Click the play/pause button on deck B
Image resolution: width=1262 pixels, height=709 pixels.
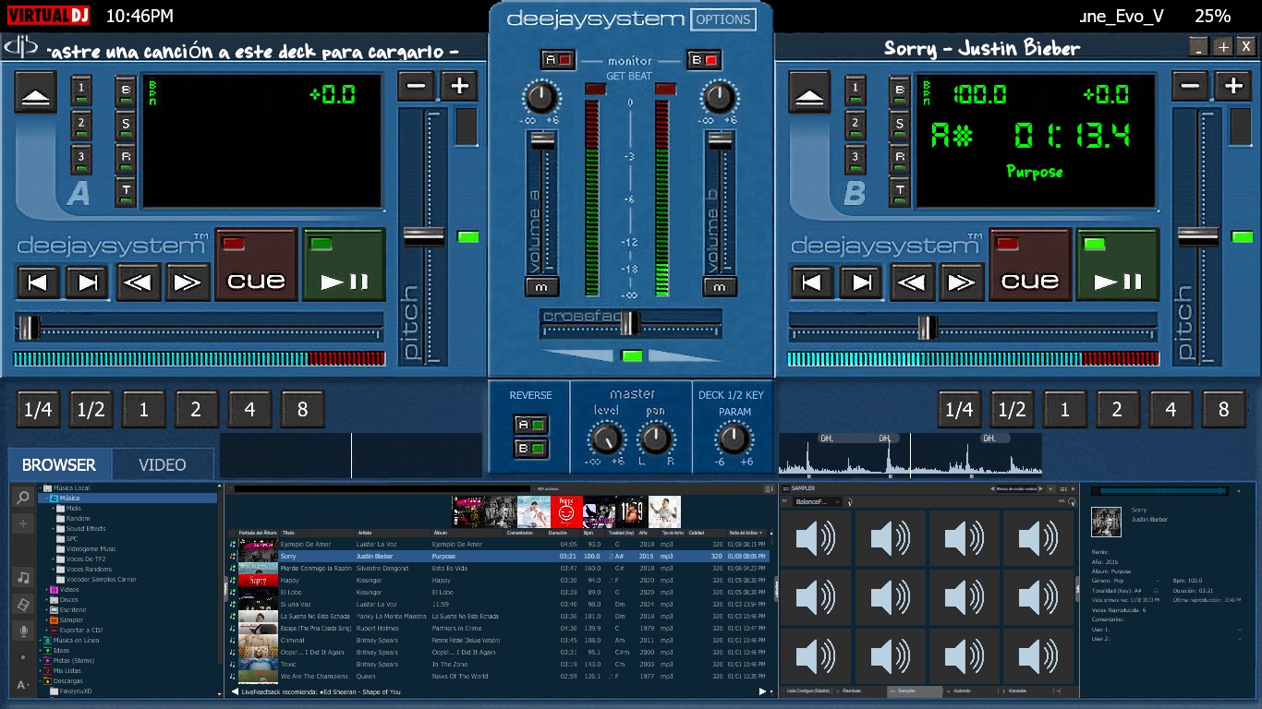[1118, 264]
